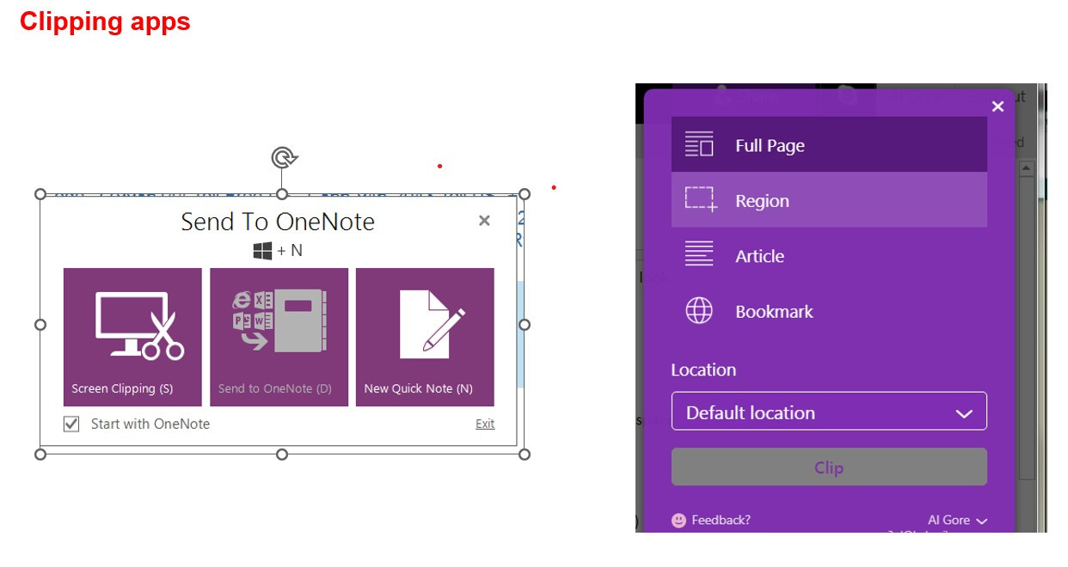This screenshot has height=567, width=1068.
Task: Launch the Screen Clipping tile
Action: point(132,337)
